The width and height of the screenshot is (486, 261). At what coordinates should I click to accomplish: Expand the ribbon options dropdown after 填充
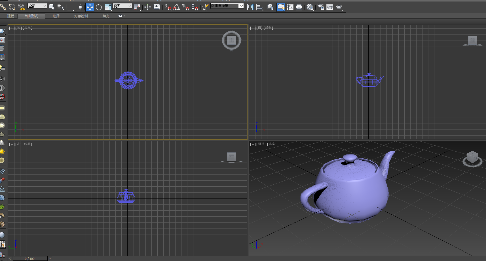coord(122,16)
